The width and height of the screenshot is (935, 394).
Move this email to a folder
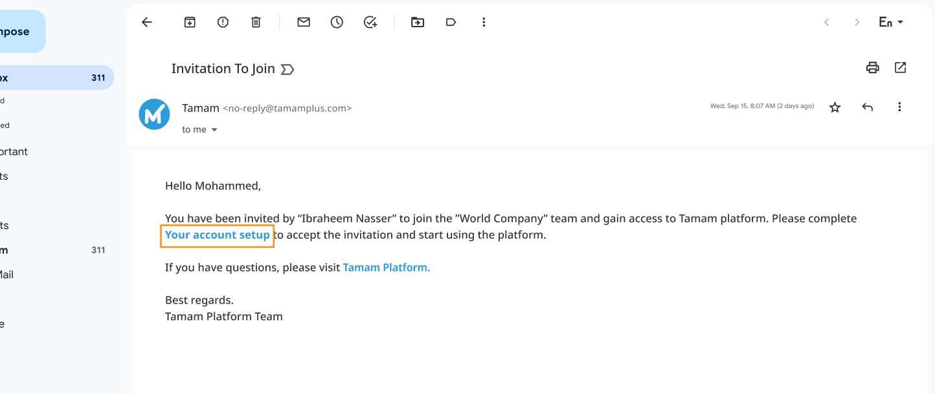[418, 22]
